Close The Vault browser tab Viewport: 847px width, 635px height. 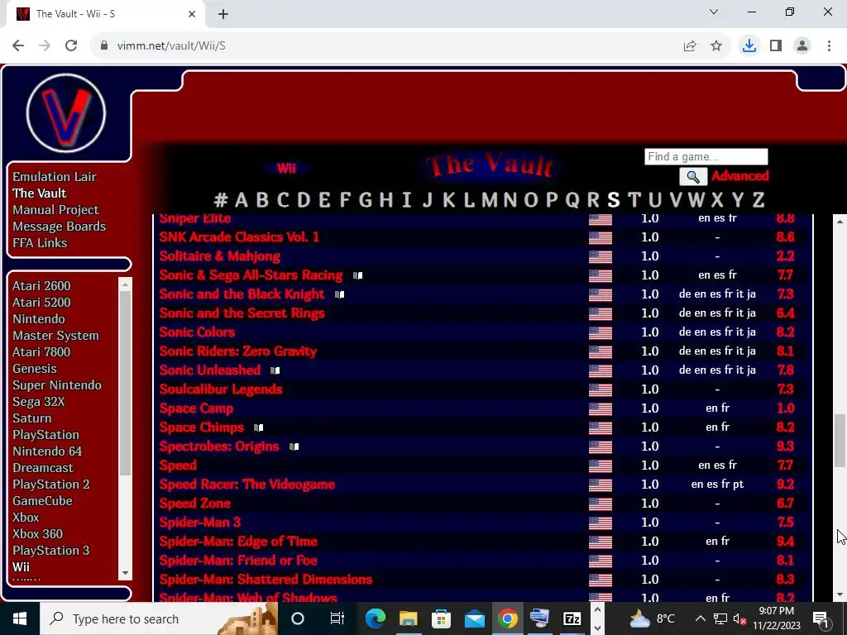click(x=192, y=14)
